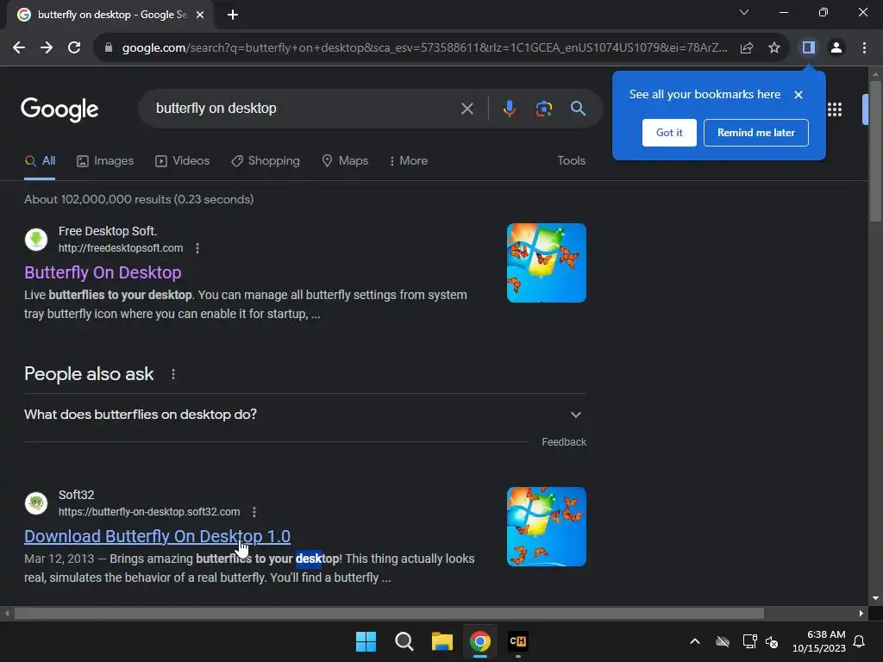Reload the current page

click(x=74, y=48)
